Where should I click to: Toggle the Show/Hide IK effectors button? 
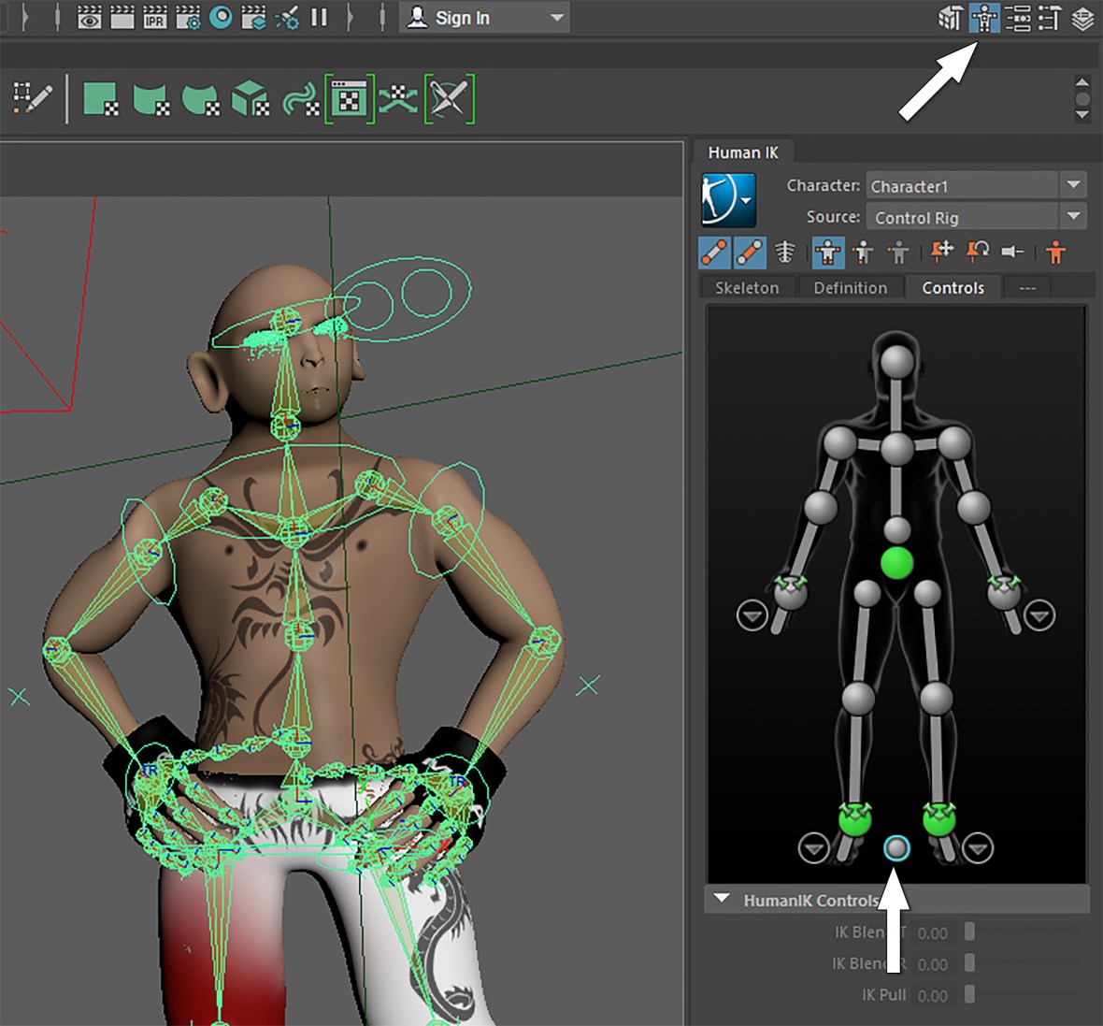(714, 252)
